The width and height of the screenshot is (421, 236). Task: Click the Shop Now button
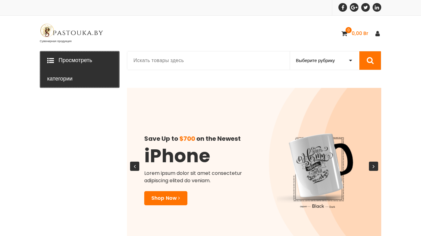tap(166, 198)
